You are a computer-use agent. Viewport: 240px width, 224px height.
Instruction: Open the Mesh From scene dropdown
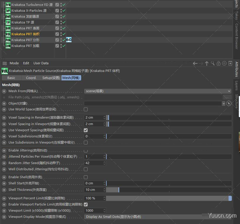(x=158, y=91)
